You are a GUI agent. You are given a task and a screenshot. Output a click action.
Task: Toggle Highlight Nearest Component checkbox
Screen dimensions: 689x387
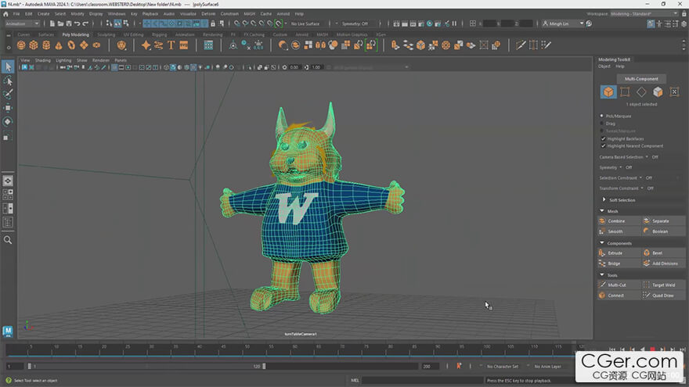[x=604, y=145]
